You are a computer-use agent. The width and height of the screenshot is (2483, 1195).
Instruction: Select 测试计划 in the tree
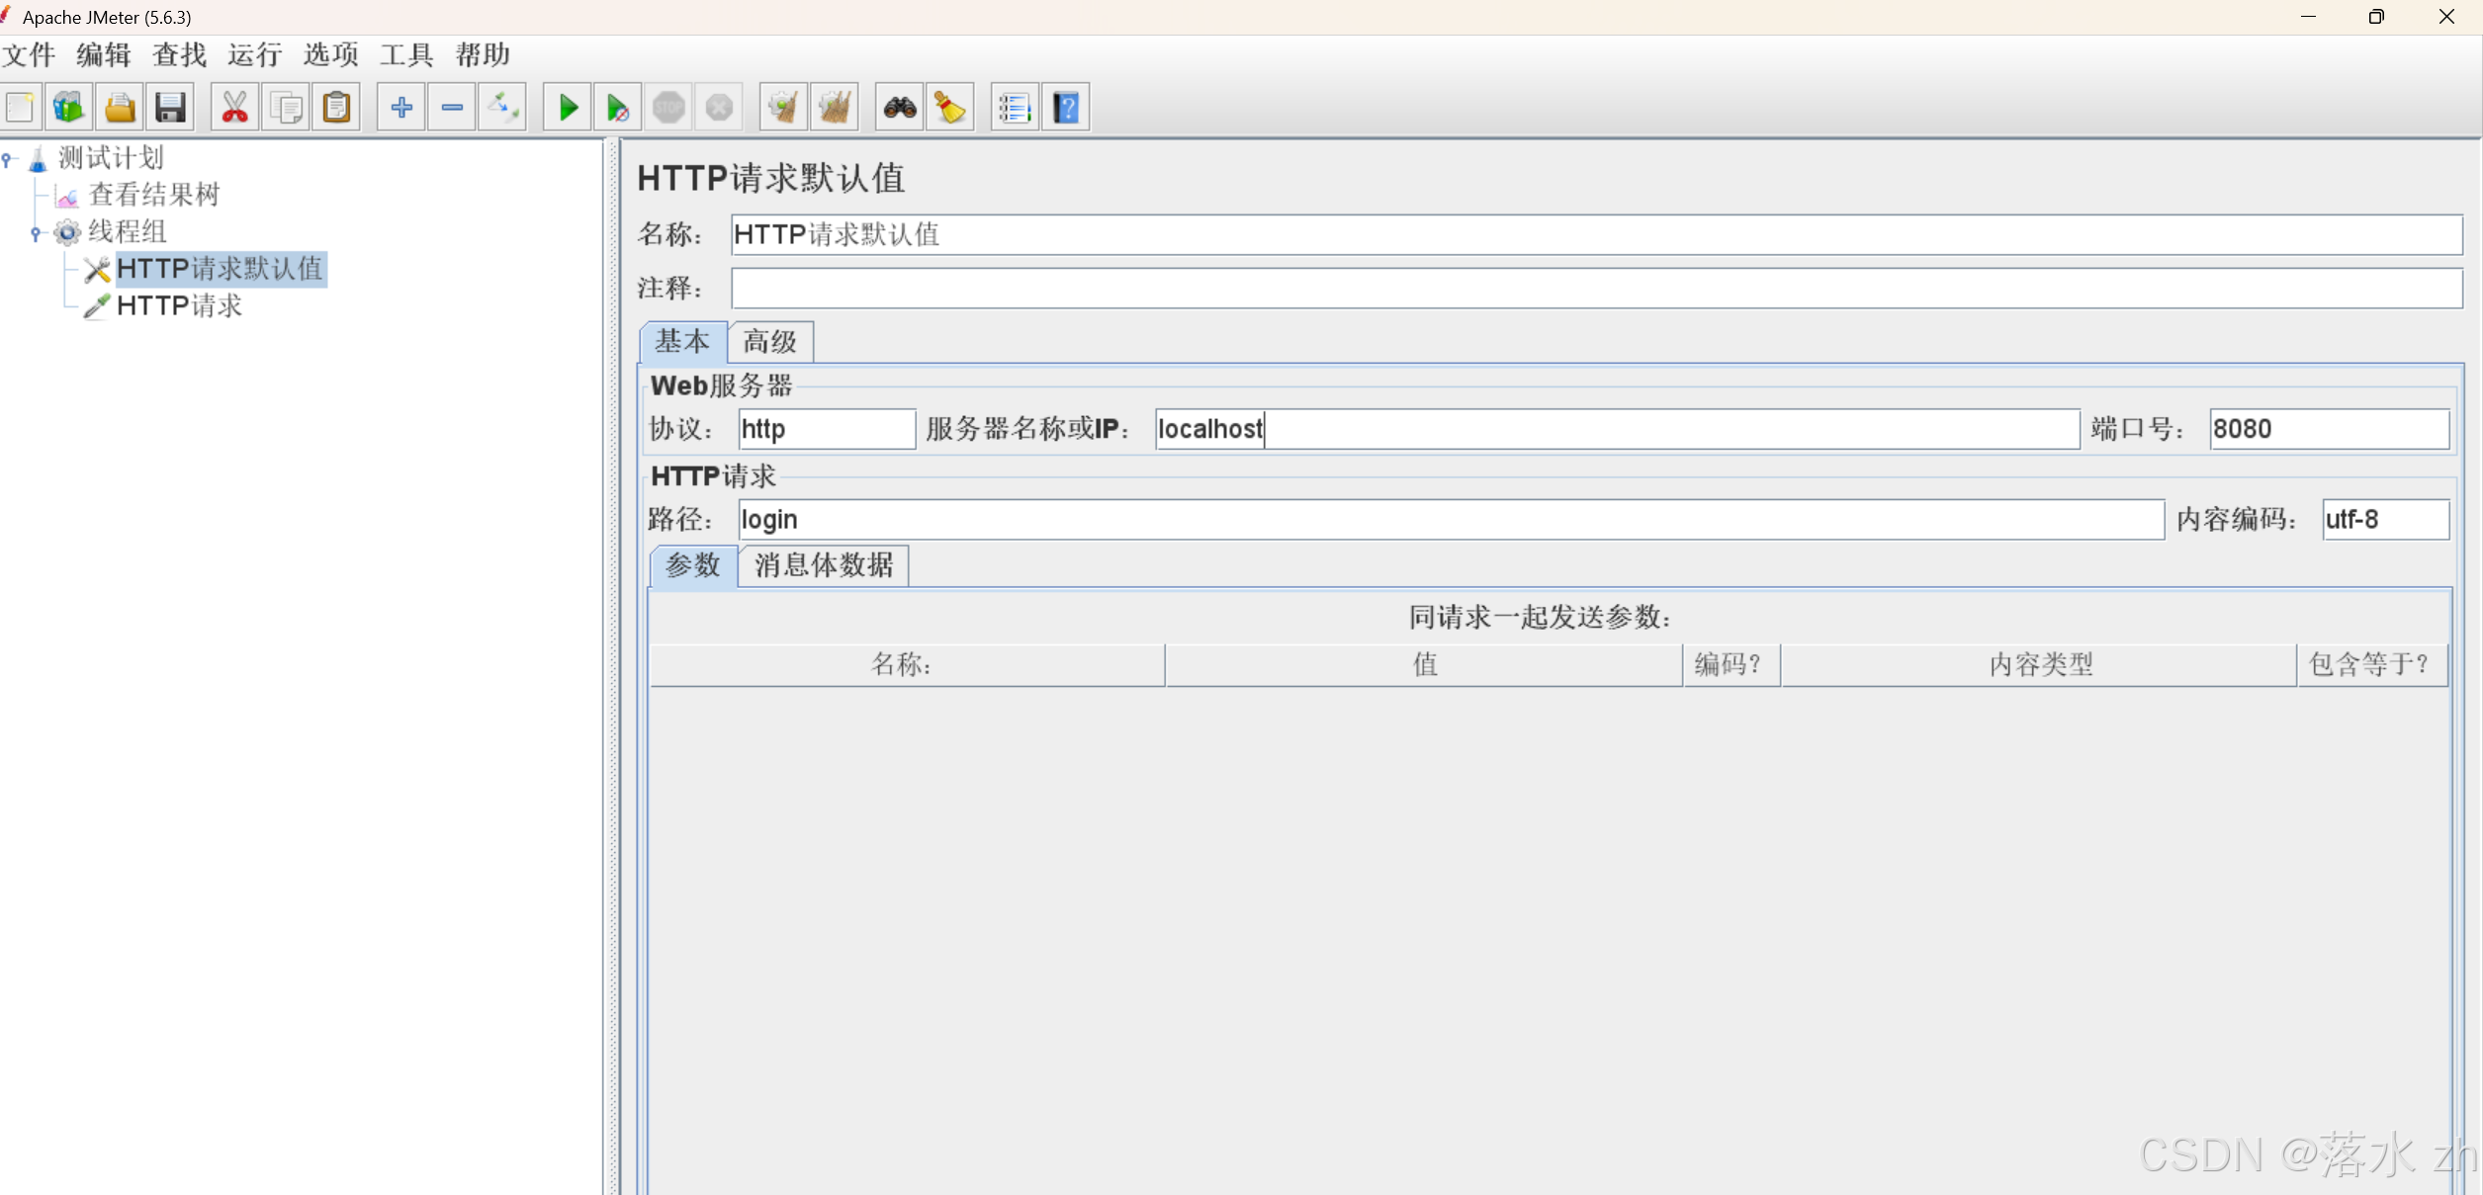(111, 157)
